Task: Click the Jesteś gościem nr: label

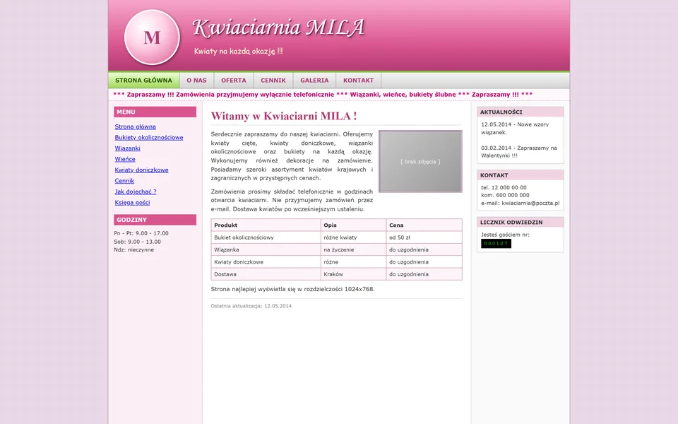Action: pyautogui.click(x=505, y=235)
